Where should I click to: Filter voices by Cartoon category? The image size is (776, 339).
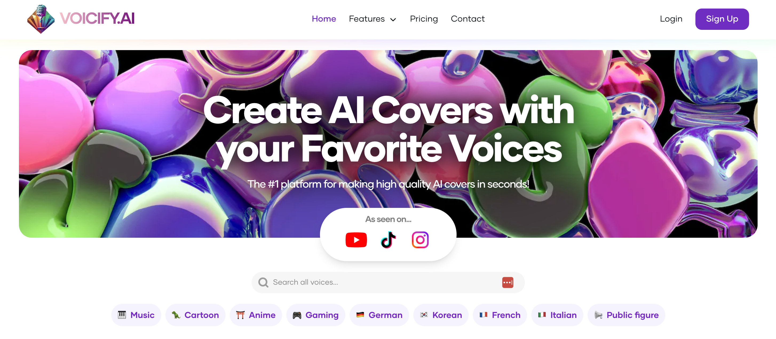(195, 315)
